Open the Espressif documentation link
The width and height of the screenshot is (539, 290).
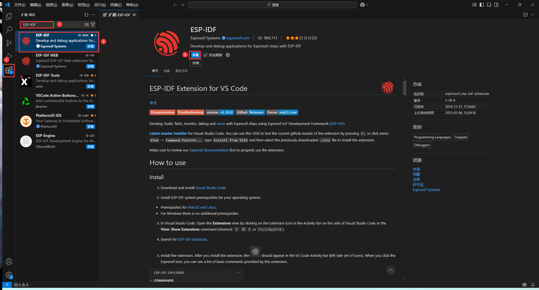coord(209,150)
